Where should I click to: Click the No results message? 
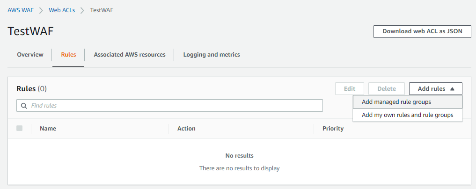coord(240,156)
